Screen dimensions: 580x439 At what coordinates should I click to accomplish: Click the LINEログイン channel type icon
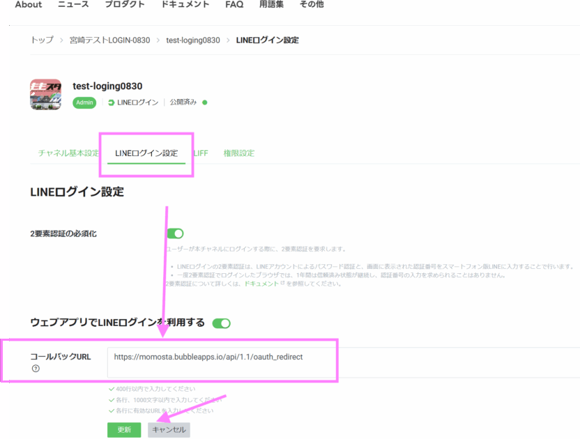[x=111, y=102]
